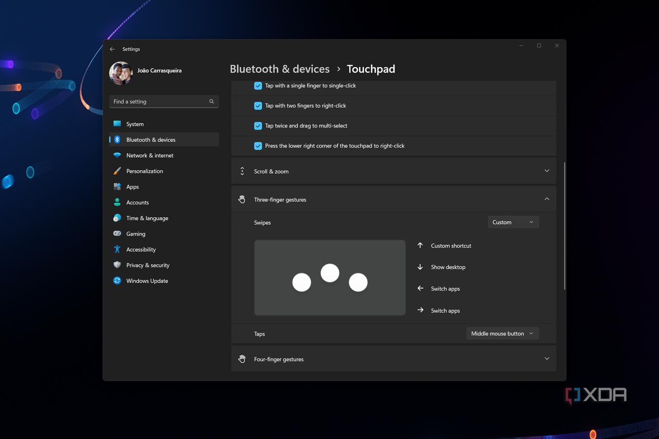The width and height of the screenshot is (659, 439).
Task: Open Gaming settings category
Action: (x=164, y=234)
